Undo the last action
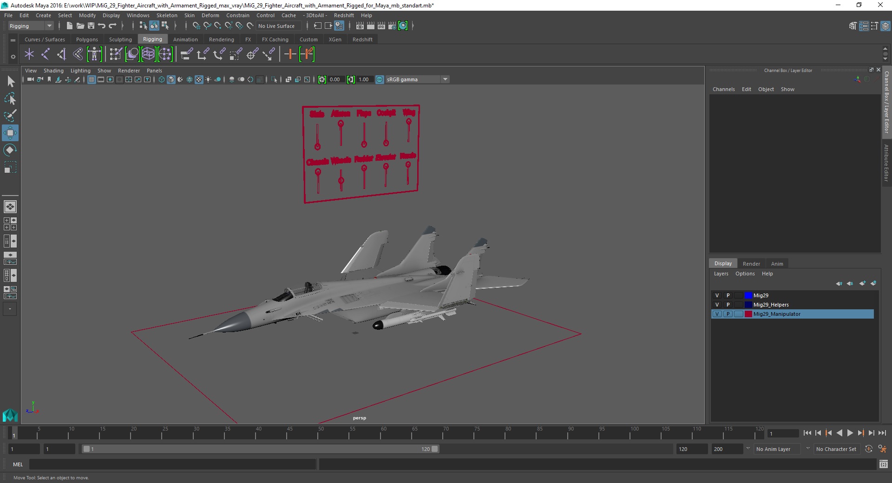This screenshot has width=892, height=483. point(102,26)
